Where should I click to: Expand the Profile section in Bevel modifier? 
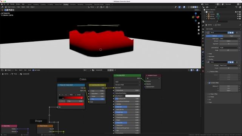[210, 54]
